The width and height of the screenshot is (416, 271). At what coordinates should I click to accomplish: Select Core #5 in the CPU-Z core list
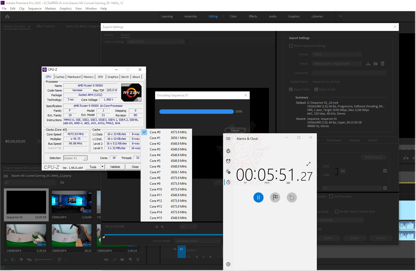point(166,161)
